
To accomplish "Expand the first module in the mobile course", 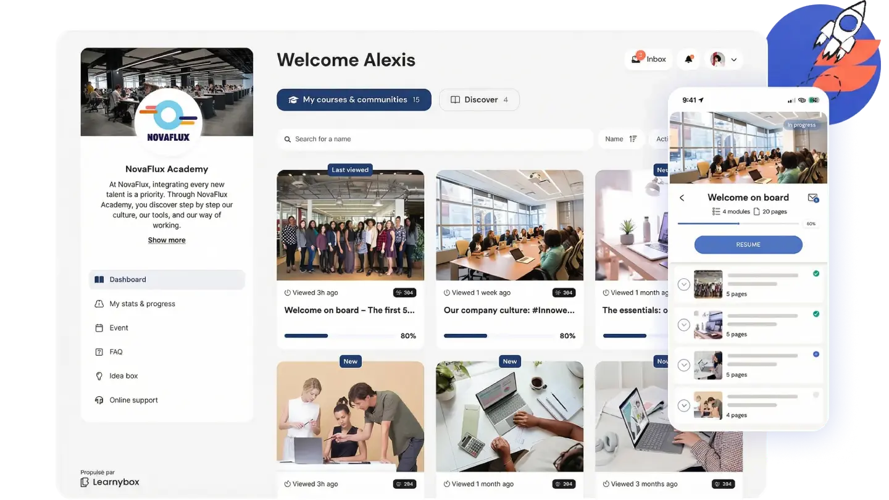I will tap(683, 284).
